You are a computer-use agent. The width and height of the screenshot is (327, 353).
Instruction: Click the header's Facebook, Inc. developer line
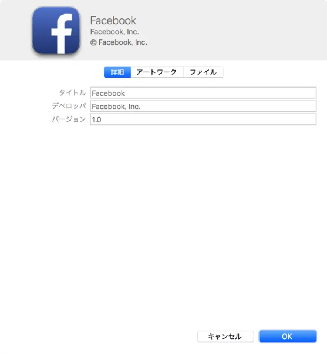(115, 32)
